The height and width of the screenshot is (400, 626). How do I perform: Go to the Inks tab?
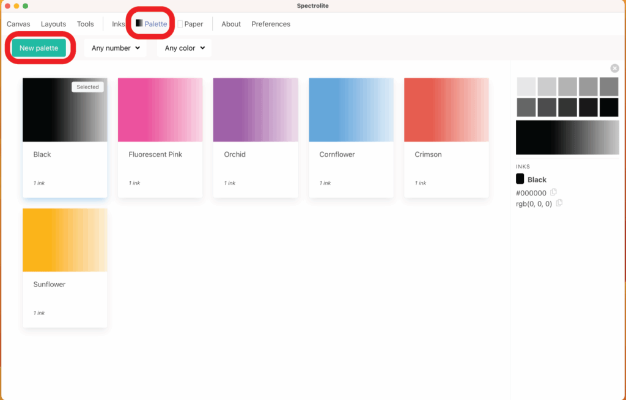point(119,24)
